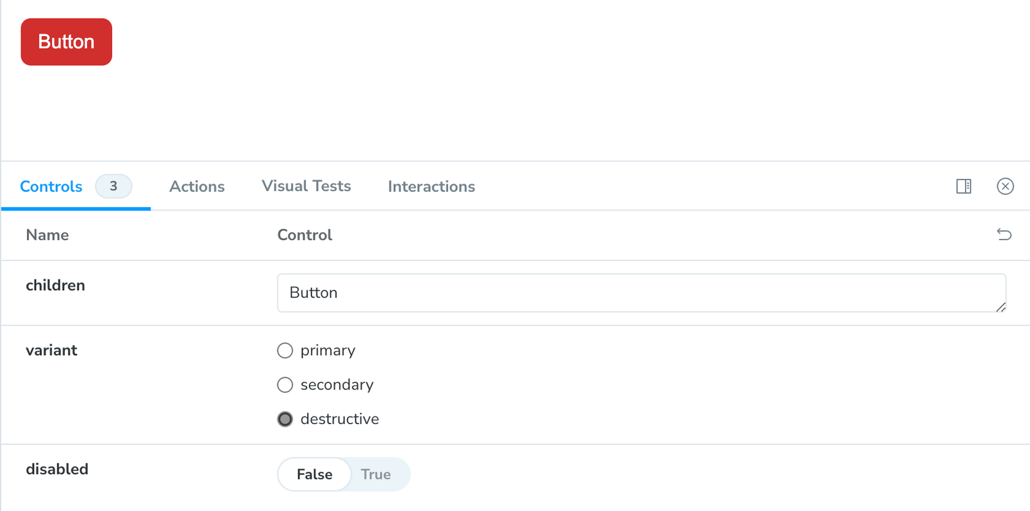Click the variant row label

[51, 350]
